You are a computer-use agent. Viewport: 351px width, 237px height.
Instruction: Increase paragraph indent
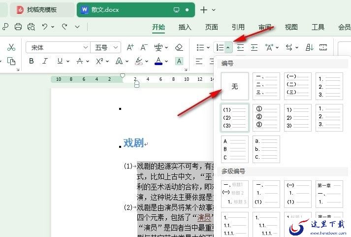254,47
